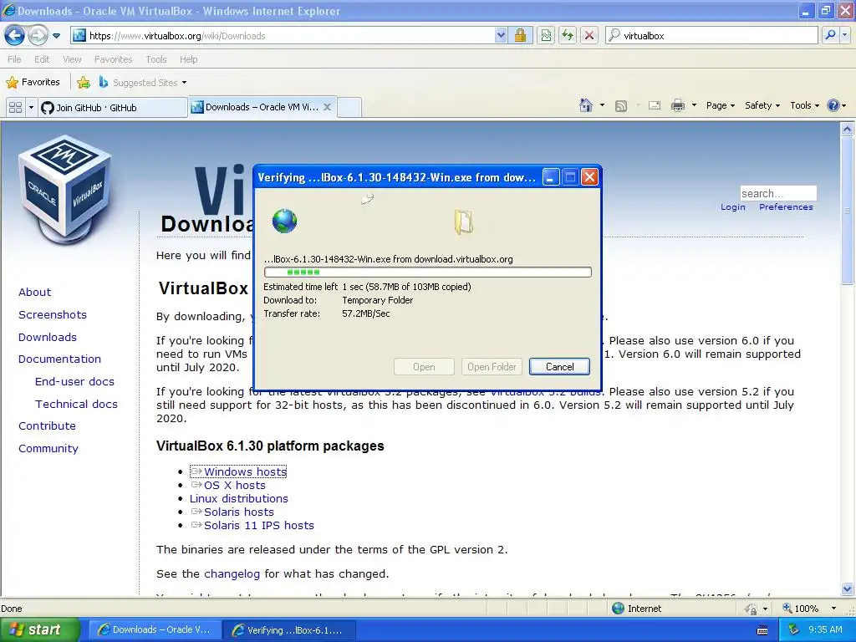
Task: Click the Internet security zone indicator
Action: 636,609
